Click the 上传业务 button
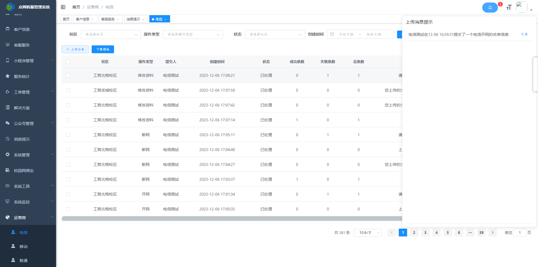538x267 pixels. coord(75,49)
